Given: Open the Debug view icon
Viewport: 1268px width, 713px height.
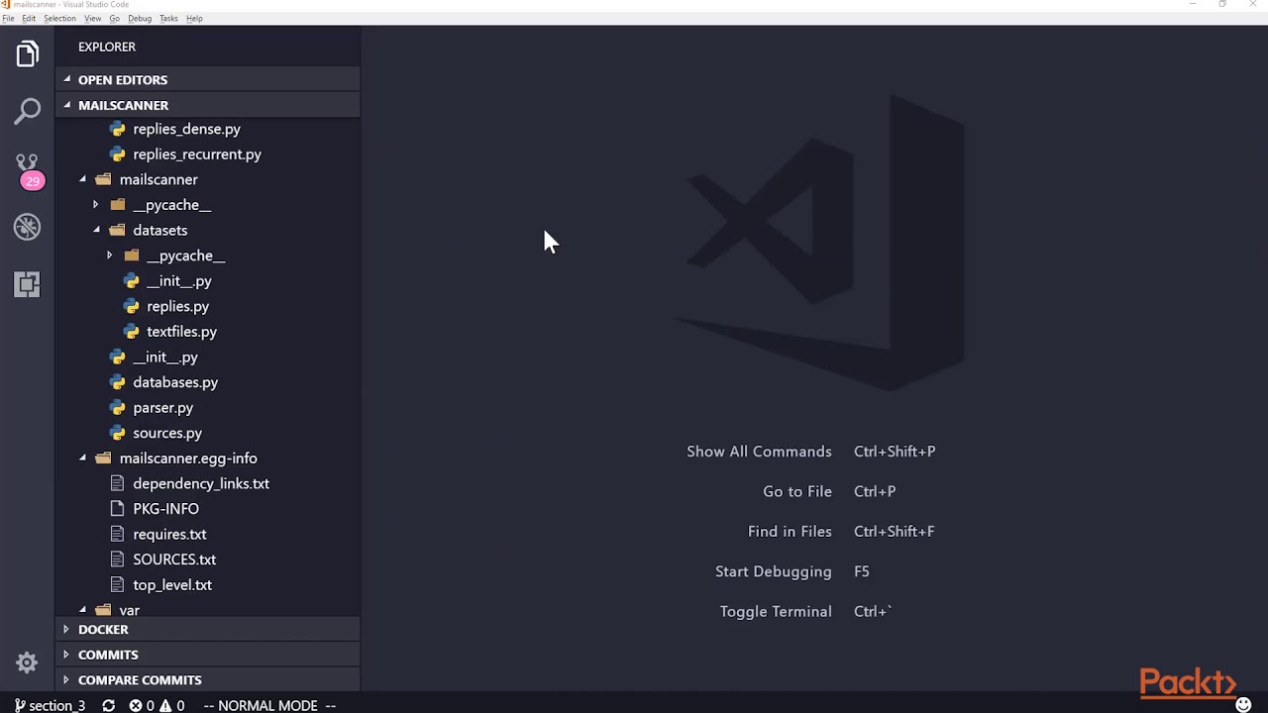Looking at the screenshot, I should point(27,227).
